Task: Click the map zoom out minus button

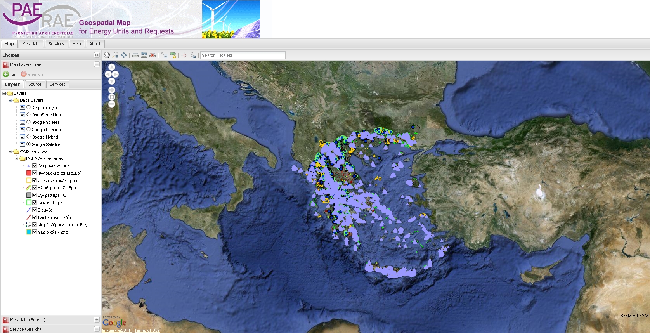Action: pyautogui.click(x=112, y=104)
